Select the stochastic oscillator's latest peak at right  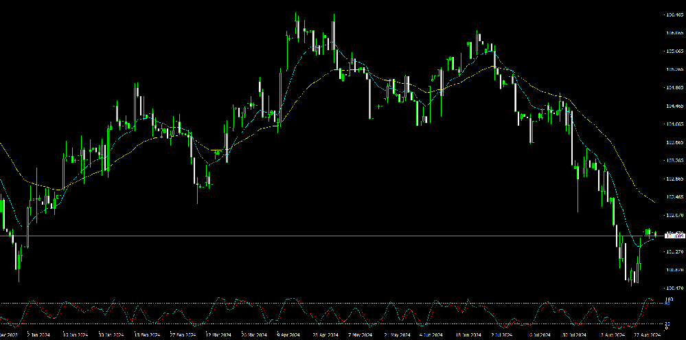650,299
